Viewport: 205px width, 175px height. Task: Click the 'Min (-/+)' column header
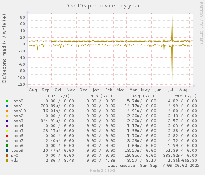[x=101, y=96]
